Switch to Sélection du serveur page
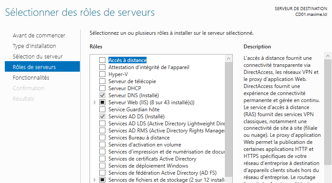The image size is (332, 183). (x=37, y=56)
